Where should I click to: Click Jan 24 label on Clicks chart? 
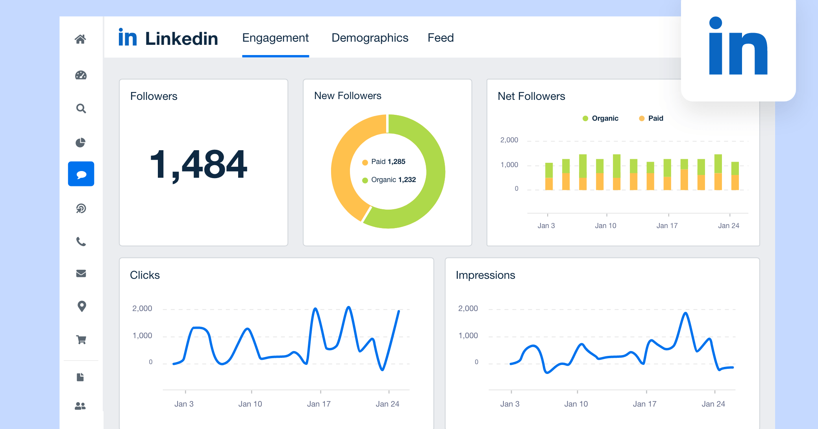click(x=387, y=404)
